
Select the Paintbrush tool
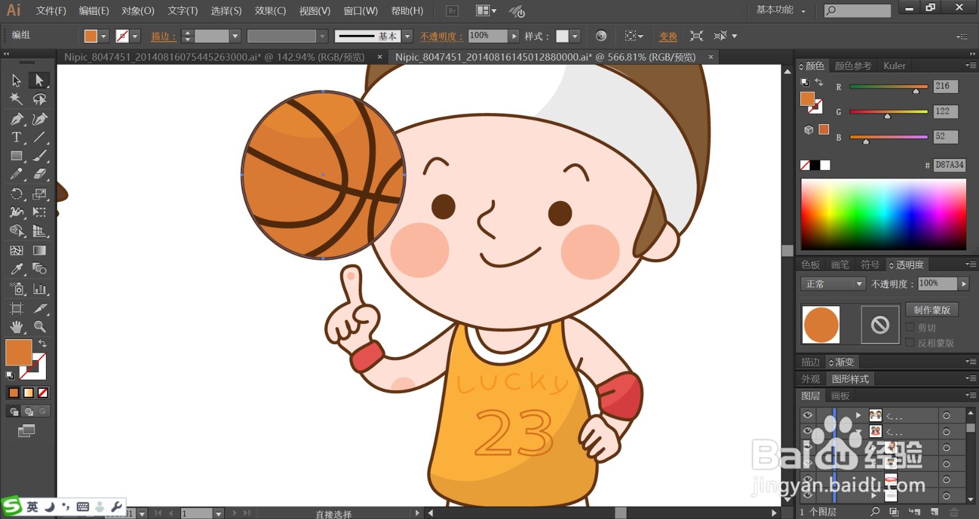coord(39,156)
